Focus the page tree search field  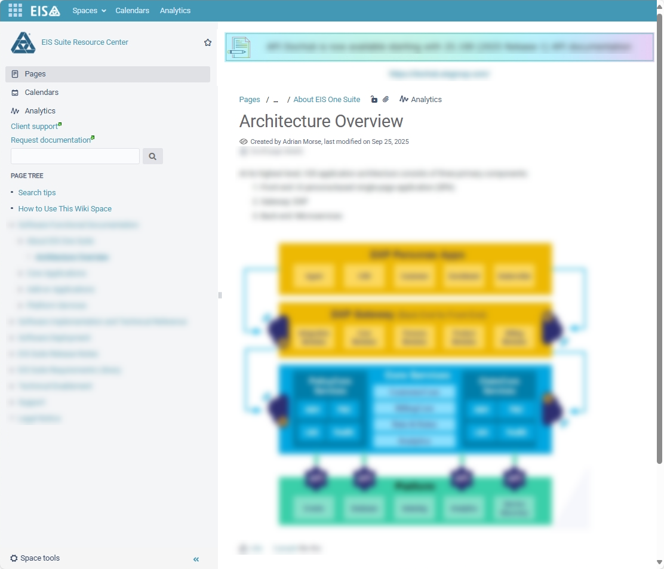coord(75,156)
